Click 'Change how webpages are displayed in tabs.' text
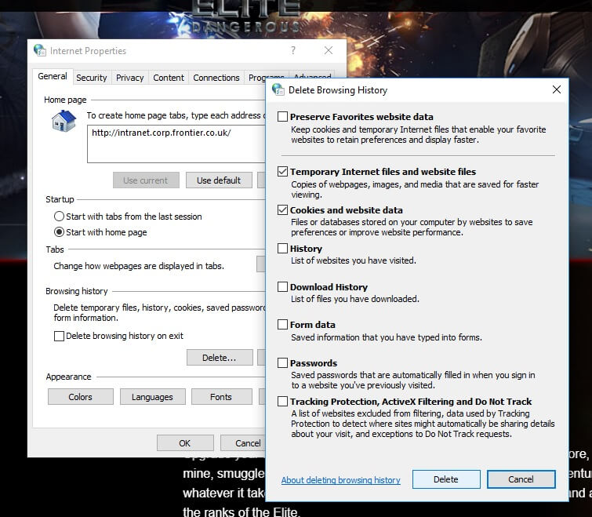This screenshot has height=517, width=592. (x=139, y=266)
